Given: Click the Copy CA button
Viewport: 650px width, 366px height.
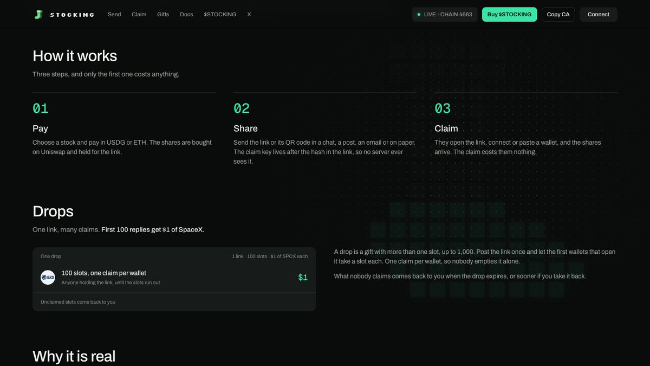Looking at the screenshot, I should click(558, 15).
